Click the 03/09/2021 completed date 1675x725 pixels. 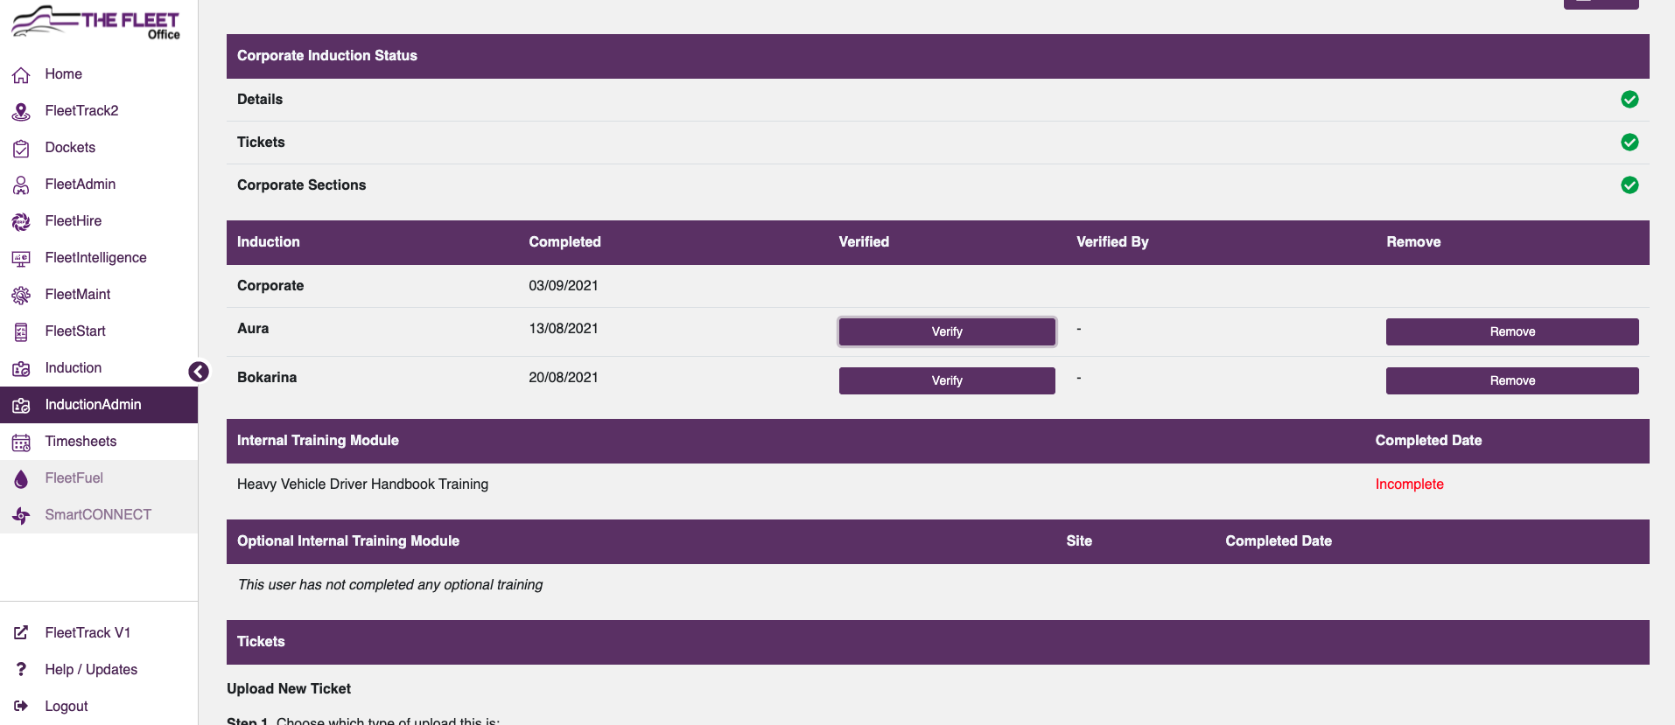(x=564, y=286)
